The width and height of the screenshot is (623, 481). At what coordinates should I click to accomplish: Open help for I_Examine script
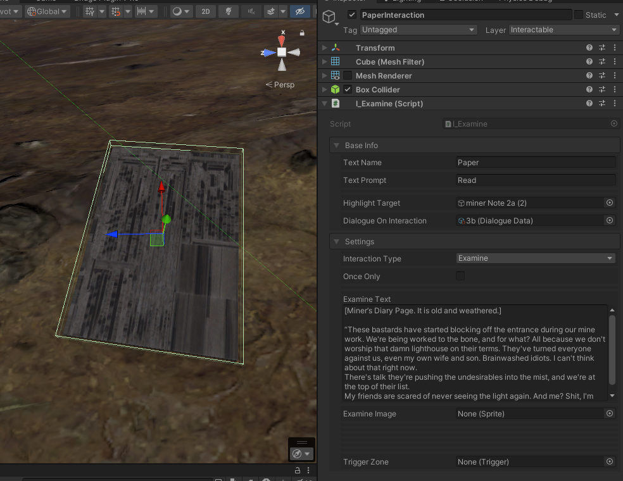coord(589,103)
